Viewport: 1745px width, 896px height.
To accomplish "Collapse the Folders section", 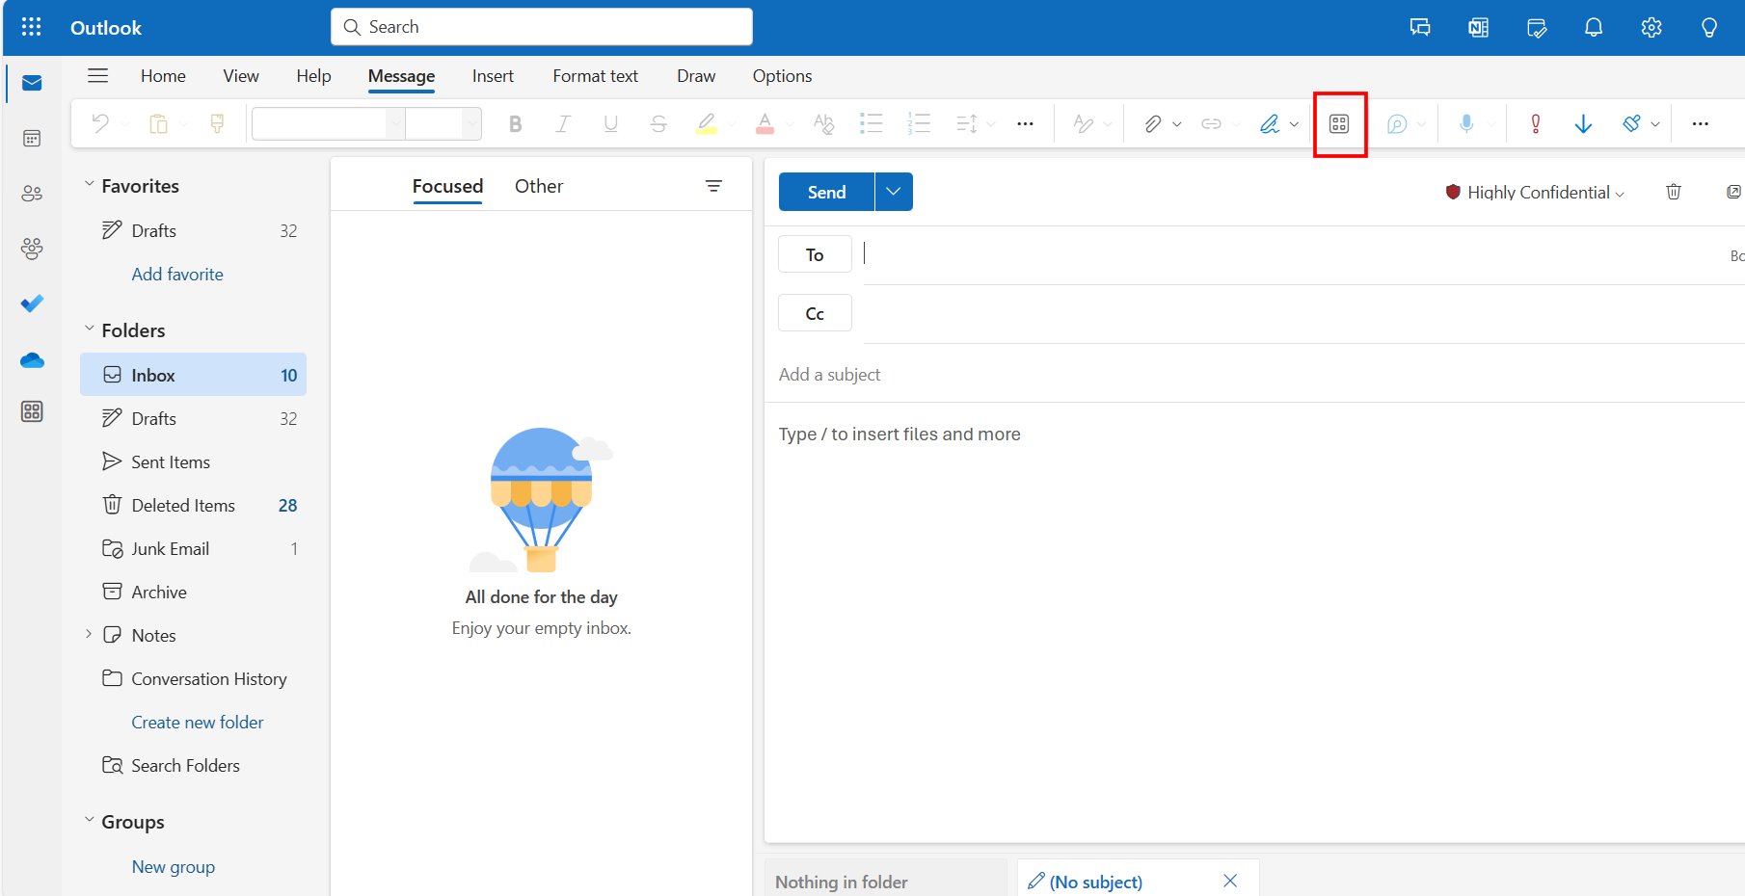I will (89, 329).
